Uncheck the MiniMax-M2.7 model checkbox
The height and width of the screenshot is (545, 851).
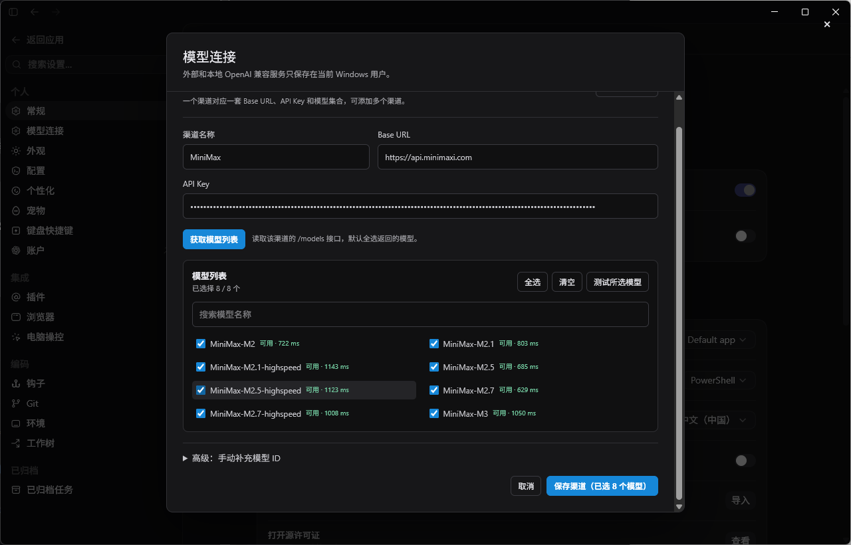(434, 390)
